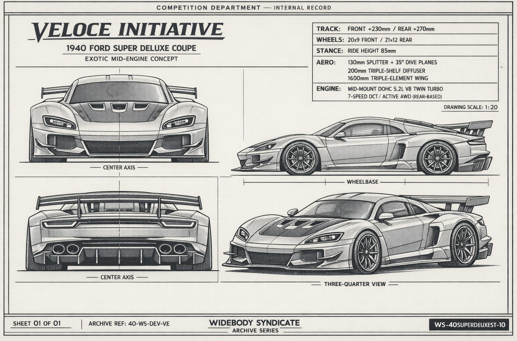Image resolution: width=517 pixels, height=341 pixels.
Task: Click 'DRAWING SCALE: 1:20' note
Action: tap(471, 107)
